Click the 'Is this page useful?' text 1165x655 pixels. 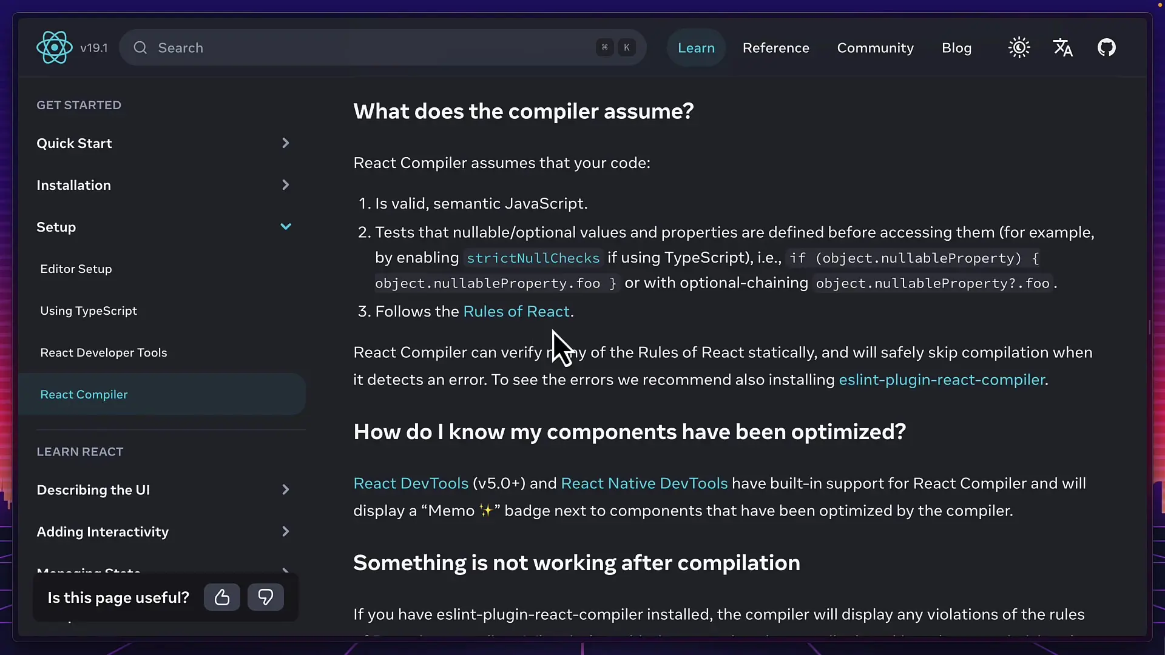coord(118,597)
